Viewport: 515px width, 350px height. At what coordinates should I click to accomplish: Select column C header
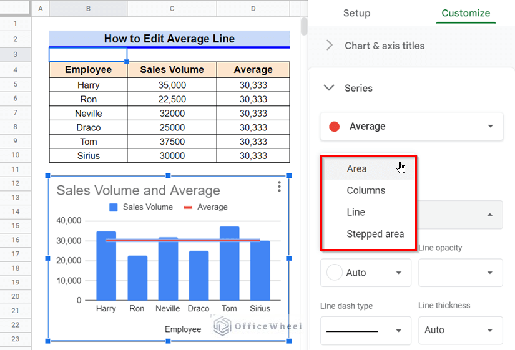click(x=172, y=9)
